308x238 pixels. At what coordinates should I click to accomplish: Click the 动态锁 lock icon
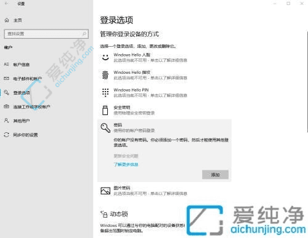tap(104, 214)
